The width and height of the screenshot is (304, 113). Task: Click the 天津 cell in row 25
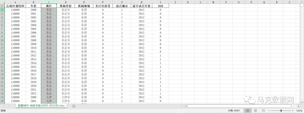click(x=49, y=97)
